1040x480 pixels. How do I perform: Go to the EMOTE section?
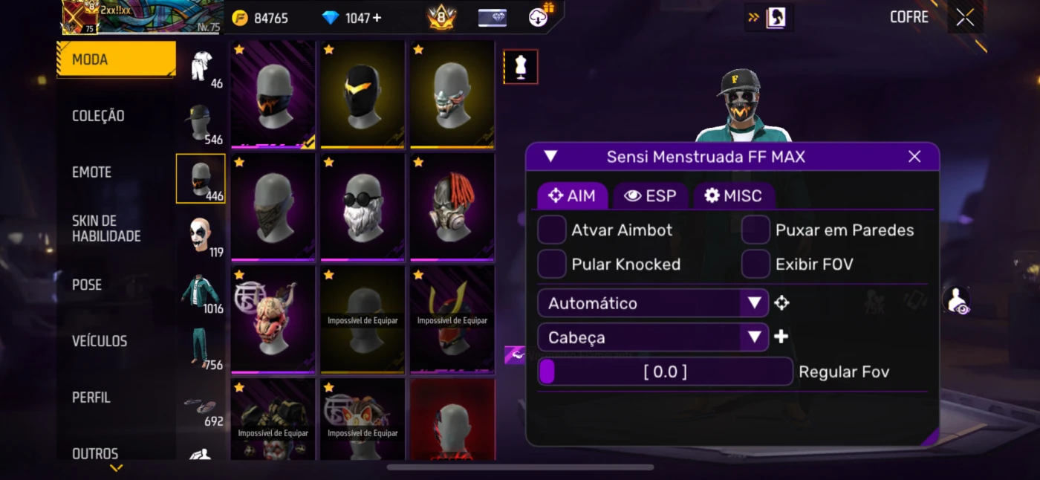click(91, 172)
